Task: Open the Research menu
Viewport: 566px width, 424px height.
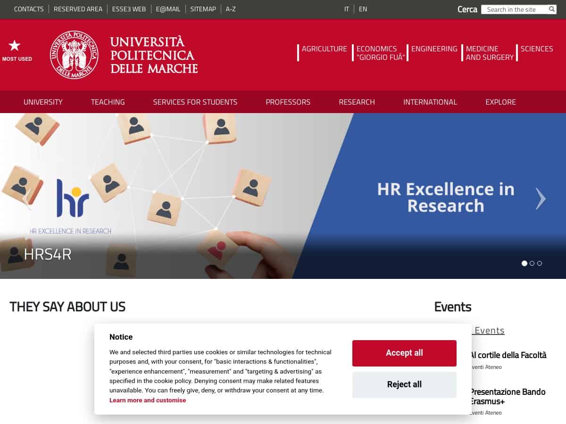Action: [x=357, y=102]
